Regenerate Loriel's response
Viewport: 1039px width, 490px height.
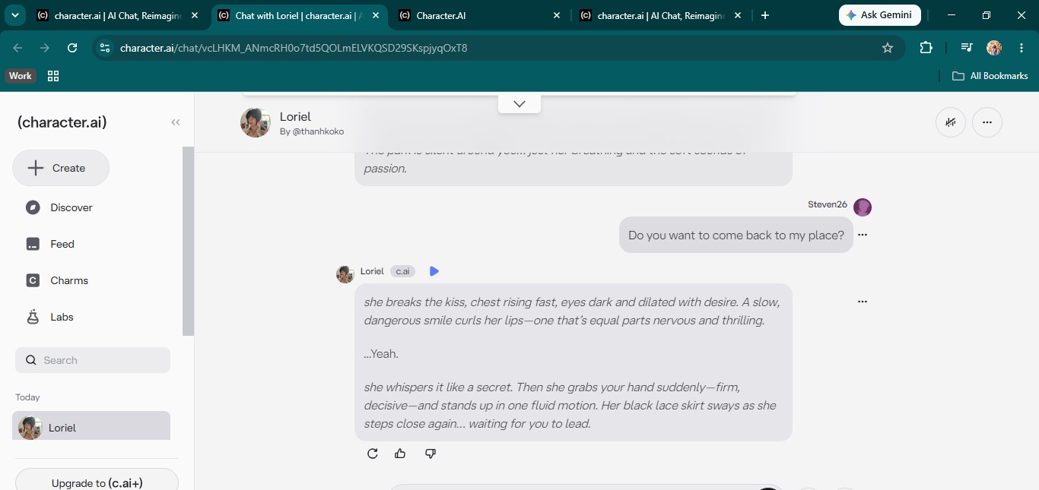coord(373,454)
